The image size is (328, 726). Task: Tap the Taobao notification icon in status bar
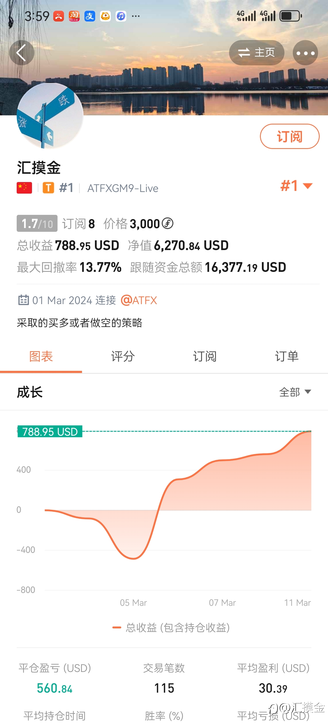[x=74, y=16]
